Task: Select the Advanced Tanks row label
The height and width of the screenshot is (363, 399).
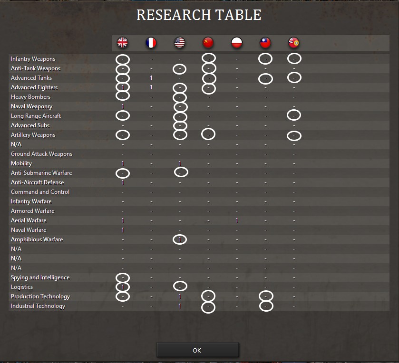Action: point(31,78)
